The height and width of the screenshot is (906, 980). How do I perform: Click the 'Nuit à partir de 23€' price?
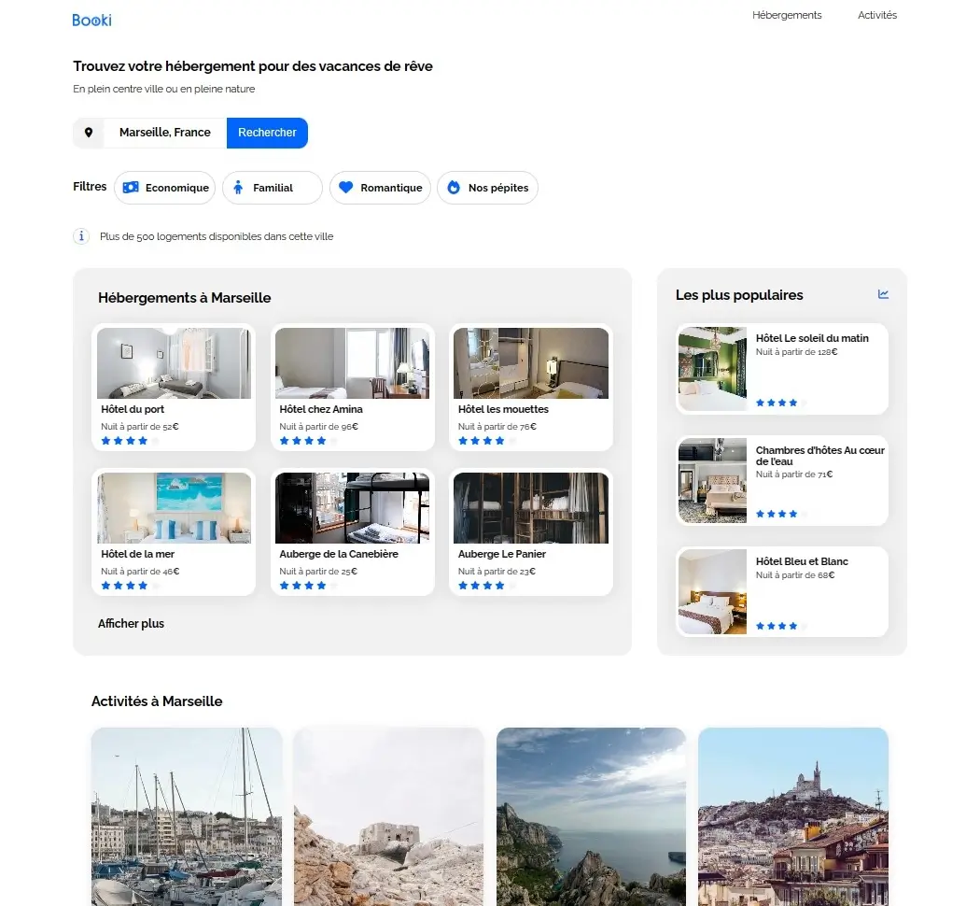497,572
